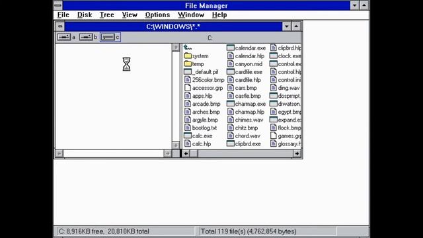Select clipbrd.exe program icon
Viewport: 423px width, 238px height.
231,144
